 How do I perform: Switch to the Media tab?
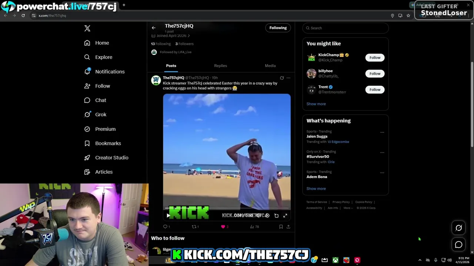(270, 66)
